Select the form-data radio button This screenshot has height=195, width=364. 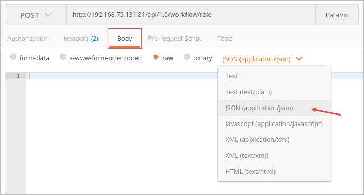tap(13, 57)
